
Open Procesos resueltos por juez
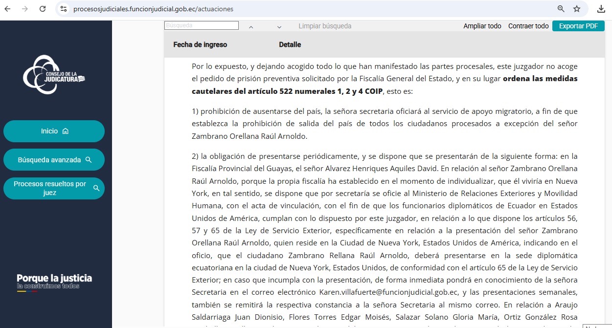coord(54,188)
